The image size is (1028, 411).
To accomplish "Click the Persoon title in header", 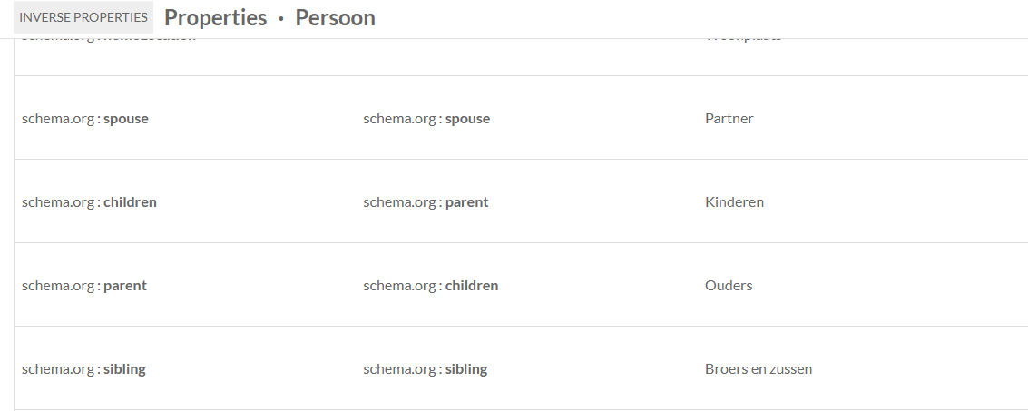I will tap(335, 18).
